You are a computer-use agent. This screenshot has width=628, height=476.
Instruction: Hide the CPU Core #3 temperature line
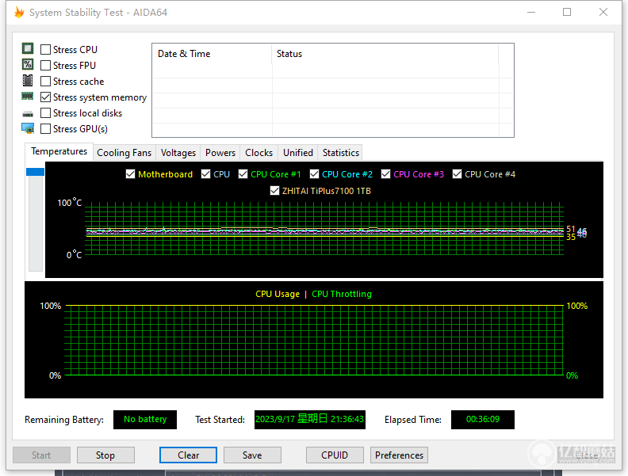385,174
